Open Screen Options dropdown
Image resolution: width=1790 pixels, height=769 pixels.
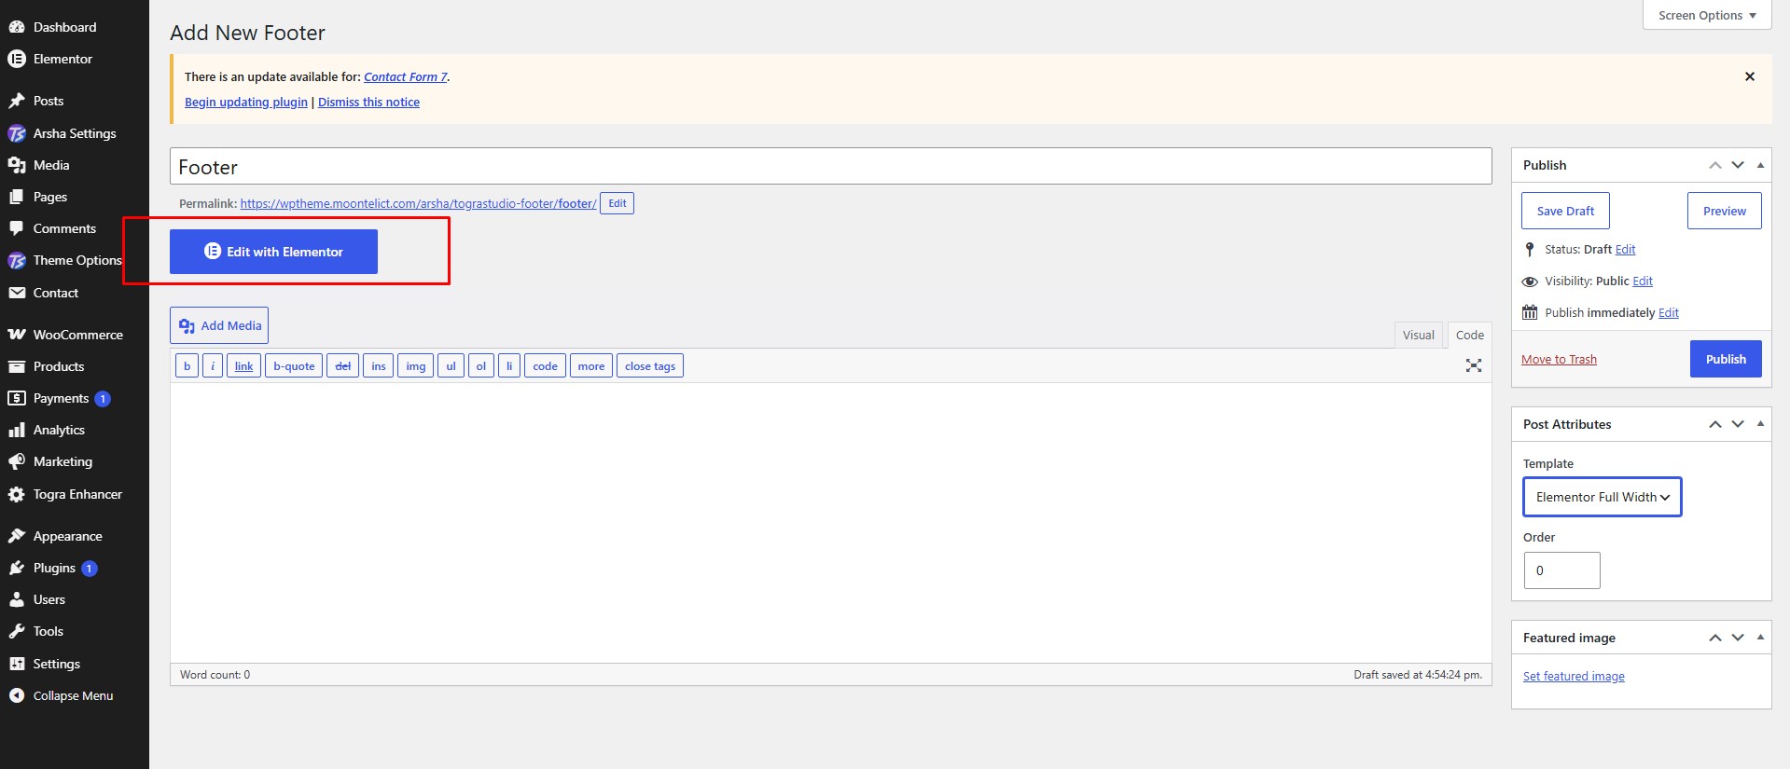pos(1707,15)
